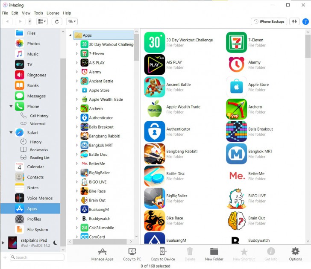Open the View menu

26,13
